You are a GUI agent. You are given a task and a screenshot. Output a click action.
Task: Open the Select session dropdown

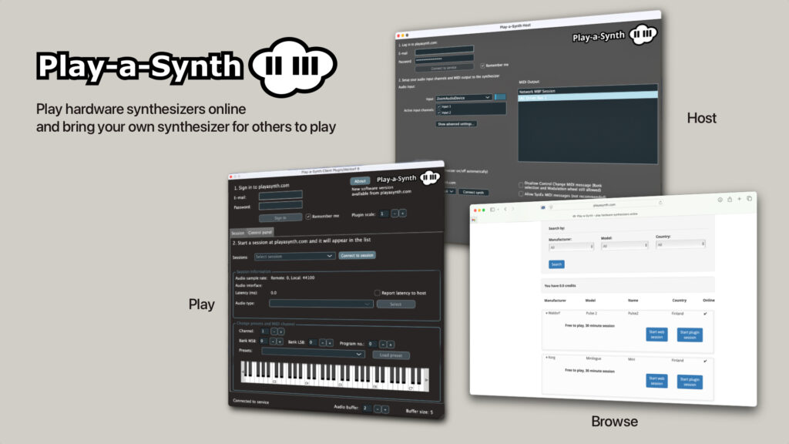coord(293,256)
